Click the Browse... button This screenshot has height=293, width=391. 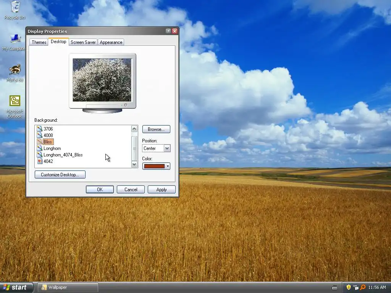[156, 129]
